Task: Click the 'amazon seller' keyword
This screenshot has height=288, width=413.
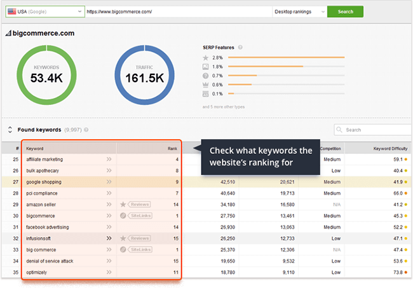Action: pyautogui.click(x=41, y=205)
